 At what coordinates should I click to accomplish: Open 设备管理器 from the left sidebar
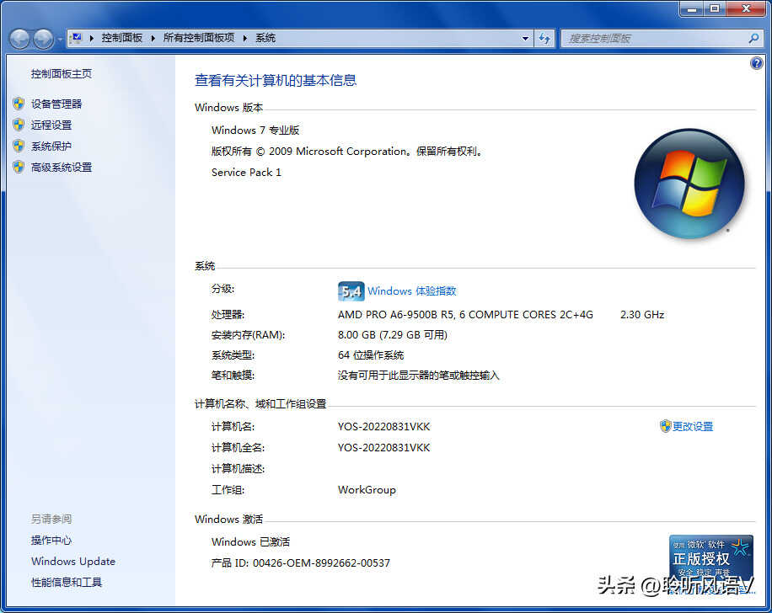56,104
